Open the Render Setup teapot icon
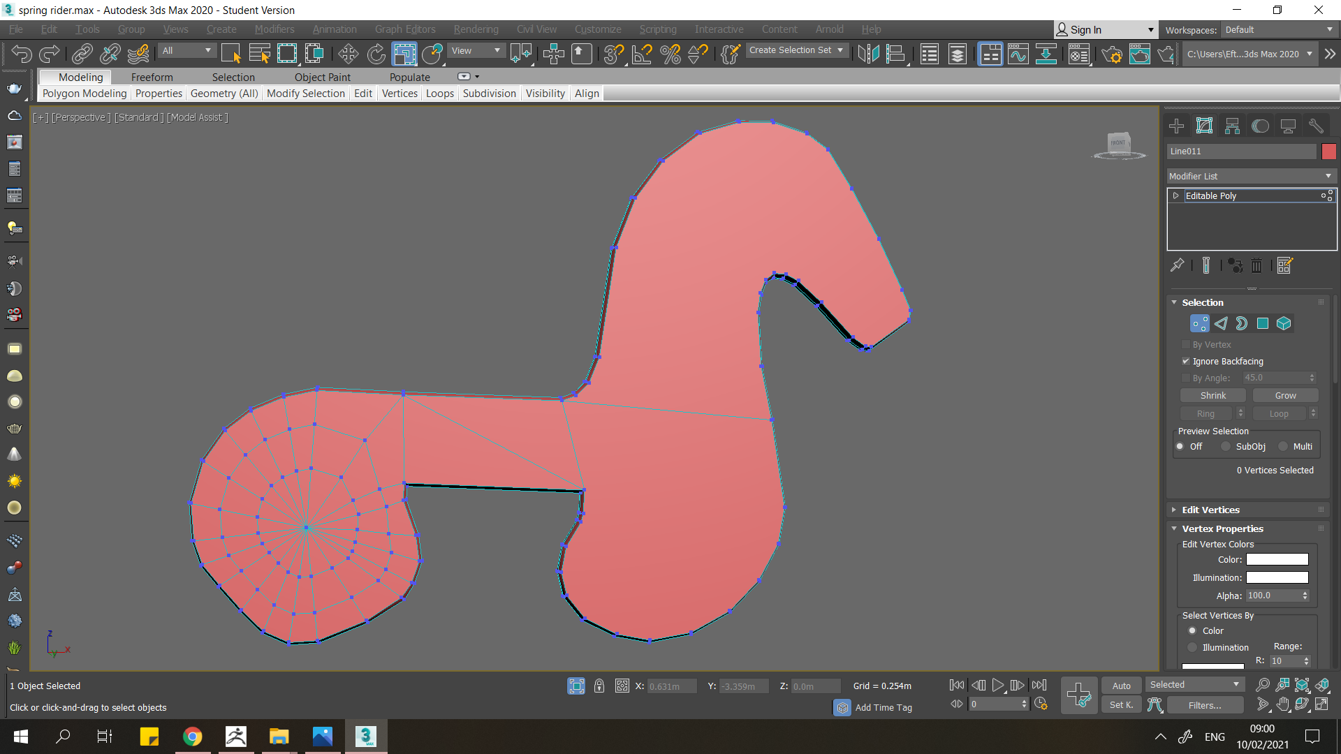Viewport: 1341px width, 754px height. tap(1111, 54)
